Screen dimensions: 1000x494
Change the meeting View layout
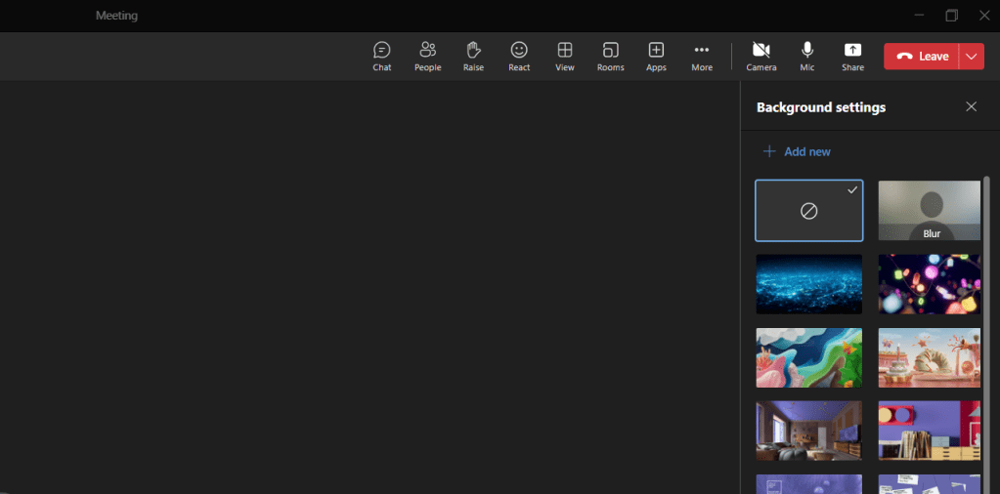tap(565, 56)
